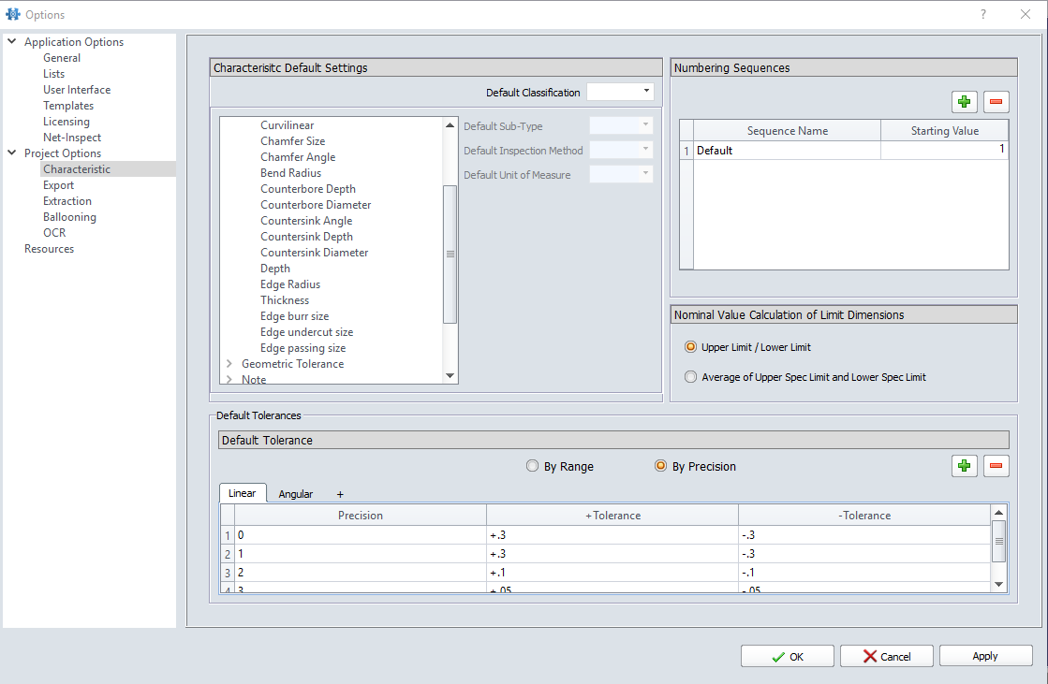Add a new numbering sequence
This screenshot has width=1048, height=684.
tap(965, 101)
